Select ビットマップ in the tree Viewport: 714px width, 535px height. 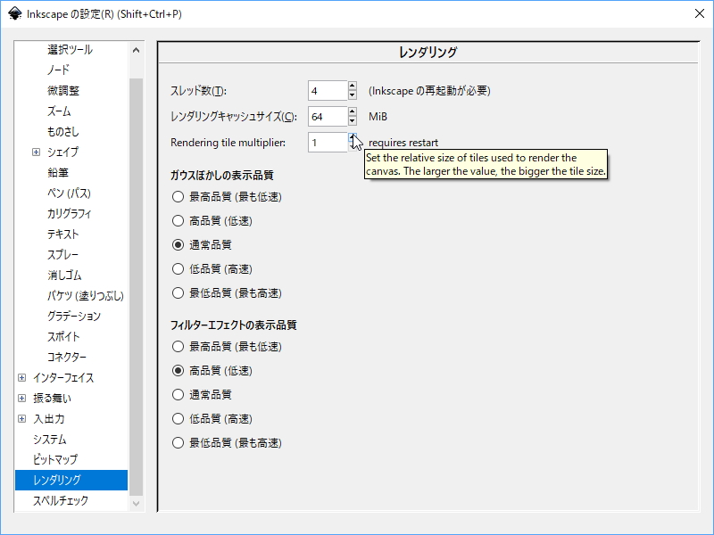pos(55,460)
